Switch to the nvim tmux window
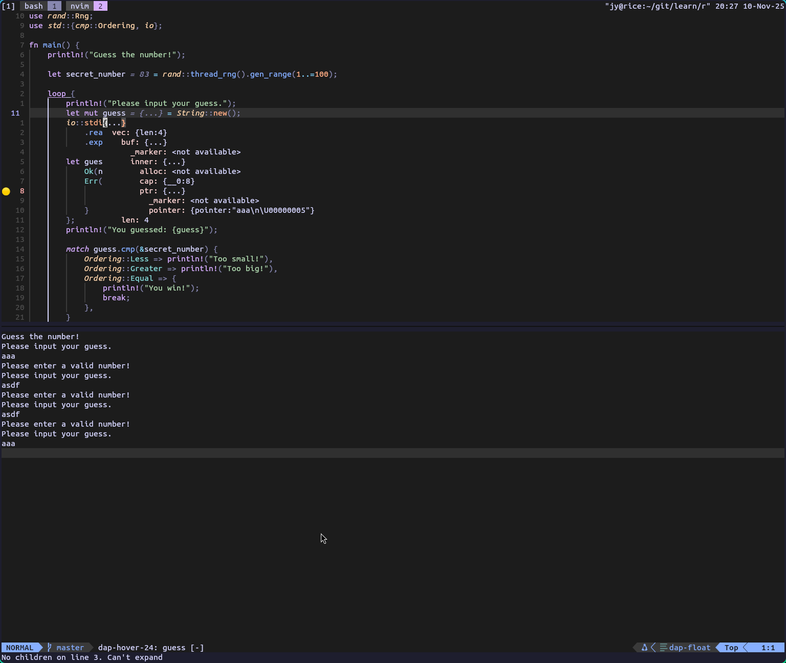This screenshot has width=786, height=663. point(79,6)
